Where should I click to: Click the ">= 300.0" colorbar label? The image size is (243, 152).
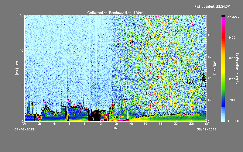point(233,17)
